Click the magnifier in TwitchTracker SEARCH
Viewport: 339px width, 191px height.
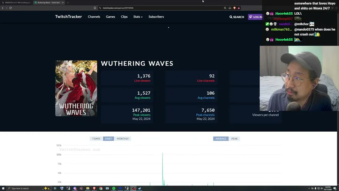pyautogui.click(x=231, y=17)
